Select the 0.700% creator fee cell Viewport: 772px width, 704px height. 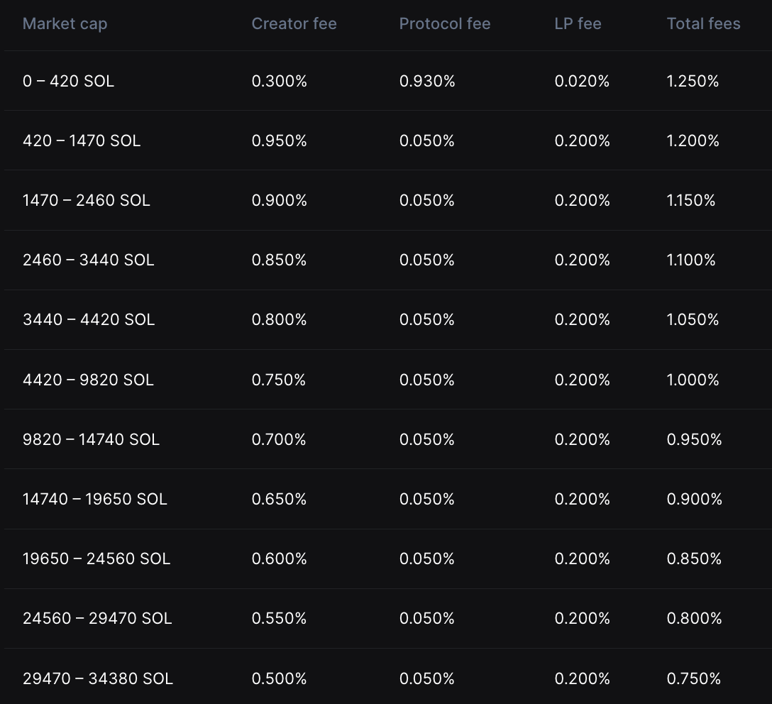click(279, 440)
